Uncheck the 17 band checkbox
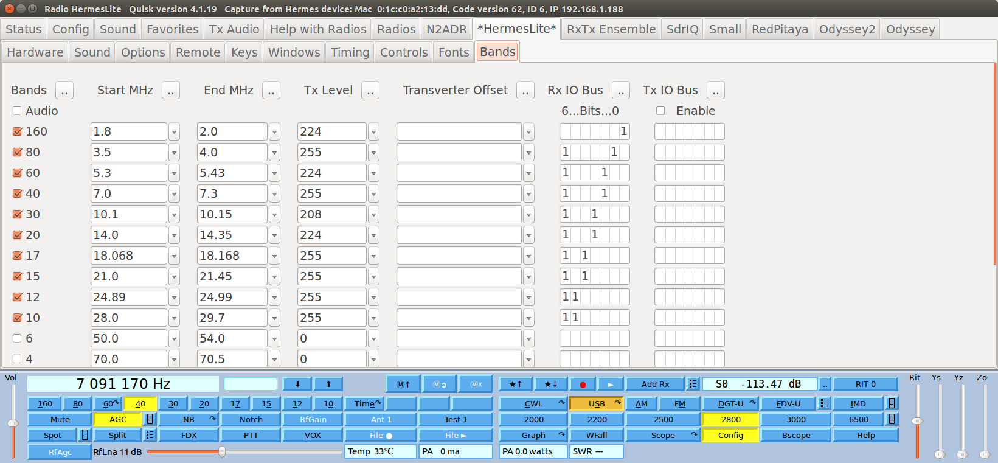The image size is (998, 463). (17, 256)
